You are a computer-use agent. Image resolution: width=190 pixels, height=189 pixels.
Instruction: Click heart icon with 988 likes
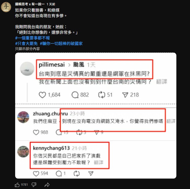click(36, 132)
